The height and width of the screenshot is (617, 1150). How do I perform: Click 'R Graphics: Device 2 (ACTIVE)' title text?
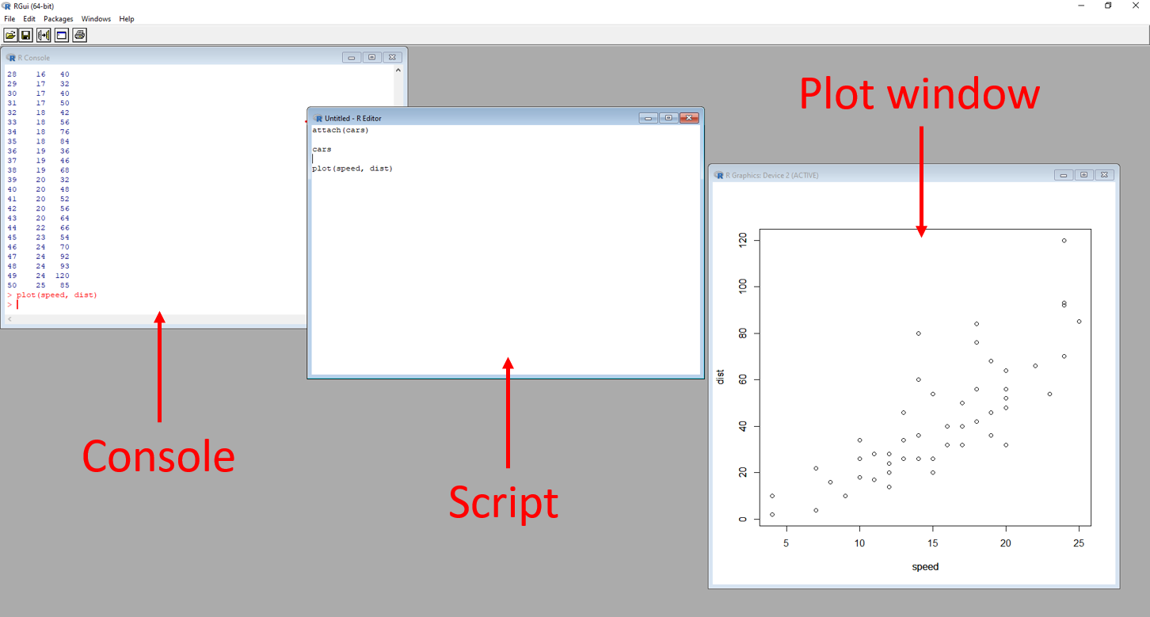(x=772, y=176)
